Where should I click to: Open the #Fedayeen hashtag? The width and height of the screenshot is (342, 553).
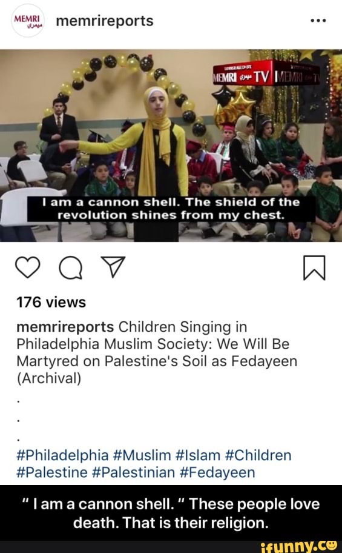point(217,472)
